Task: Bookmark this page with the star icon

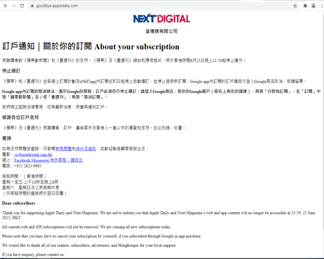Action: coord(295,6)
